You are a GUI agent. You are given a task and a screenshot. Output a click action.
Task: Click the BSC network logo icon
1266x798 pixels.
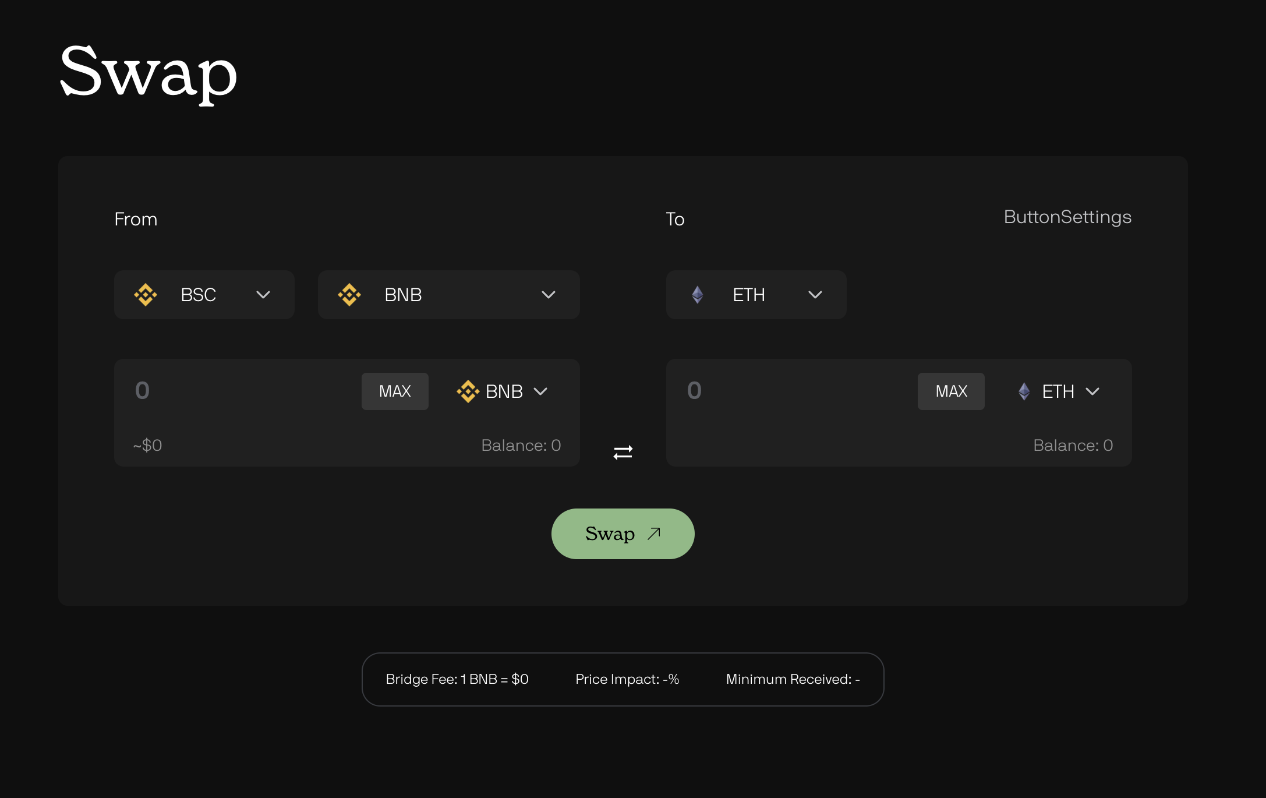[146, 295]
